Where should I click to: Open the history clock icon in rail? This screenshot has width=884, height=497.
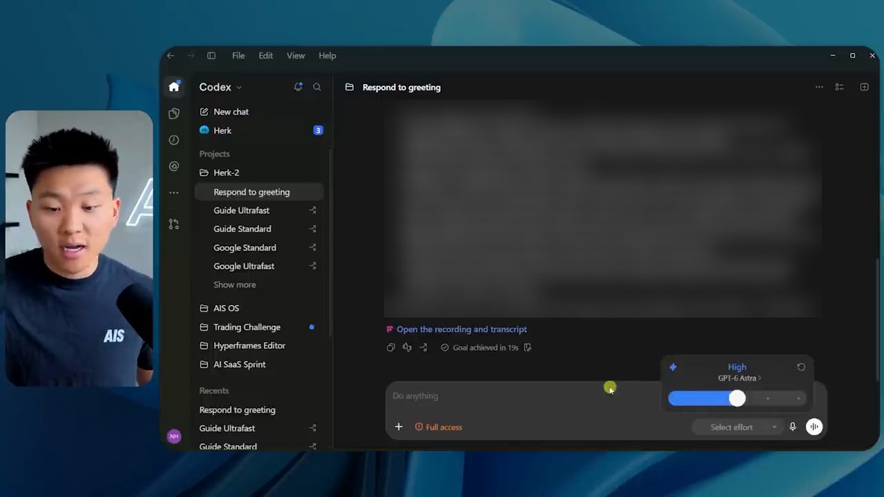pyautogui.click(x=174, y=140)
